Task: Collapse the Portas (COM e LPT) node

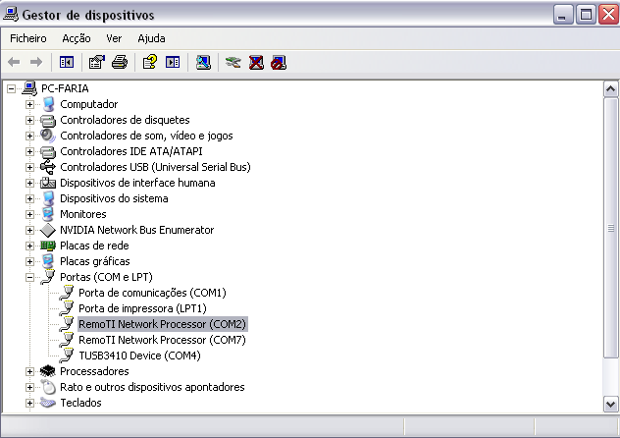Action: tap(29, 277)
